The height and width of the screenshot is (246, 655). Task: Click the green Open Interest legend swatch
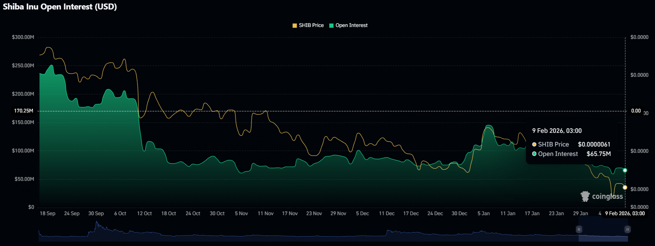pos(332,26)
